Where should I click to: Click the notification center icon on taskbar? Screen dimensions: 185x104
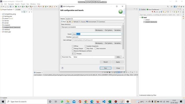coord(181,101)
